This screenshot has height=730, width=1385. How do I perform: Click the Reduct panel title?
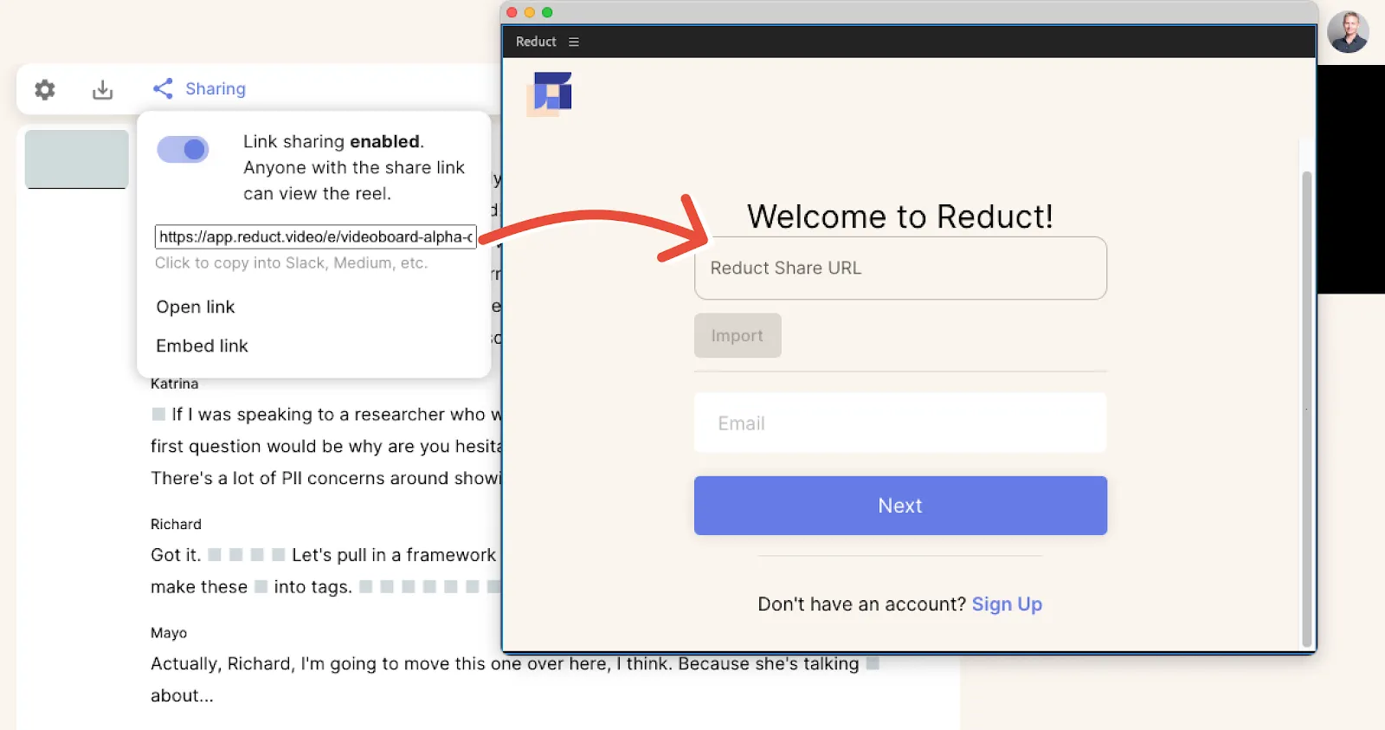[536, 42]
